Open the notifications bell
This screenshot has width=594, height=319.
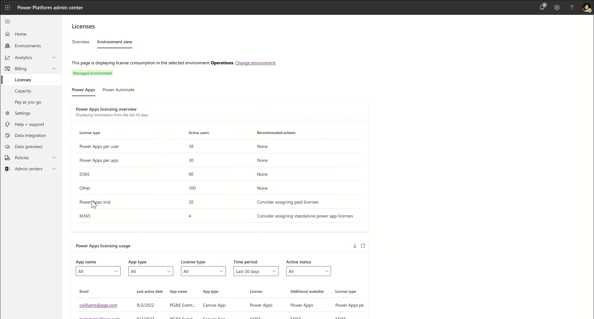[542, 7]
